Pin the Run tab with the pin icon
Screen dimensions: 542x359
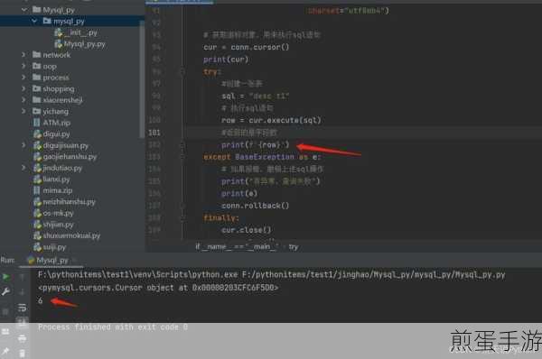coord(6,352)
